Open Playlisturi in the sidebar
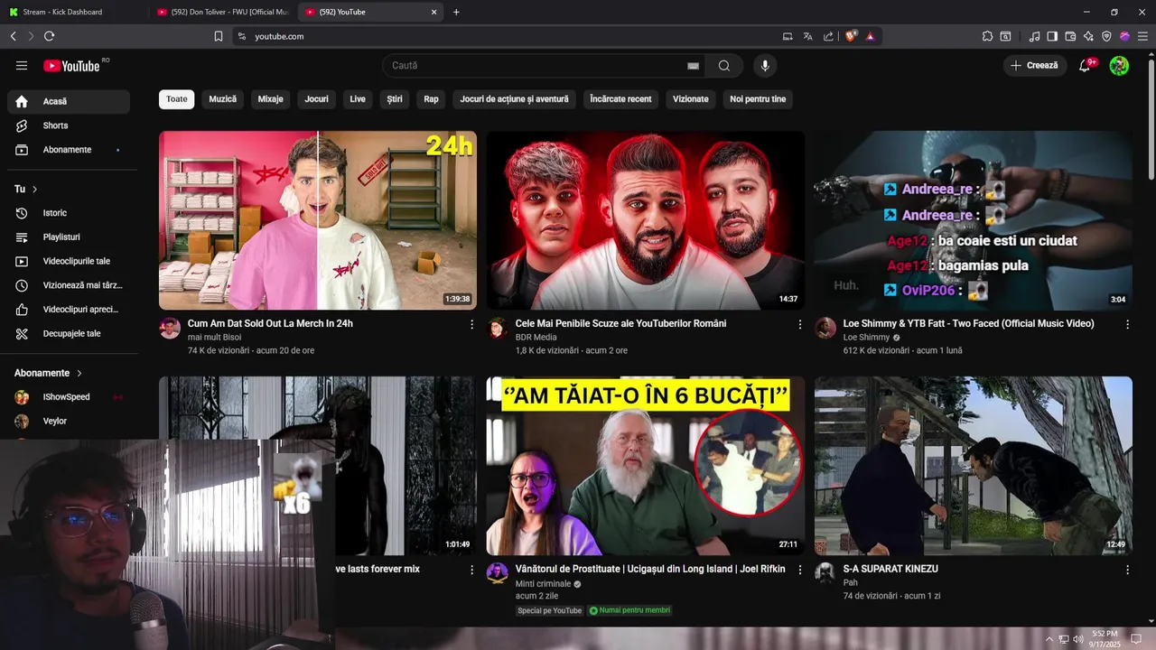 [69, 237]
